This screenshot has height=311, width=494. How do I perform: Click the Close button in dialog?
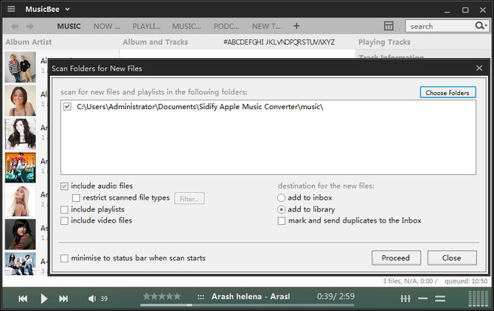pos(452,258)
